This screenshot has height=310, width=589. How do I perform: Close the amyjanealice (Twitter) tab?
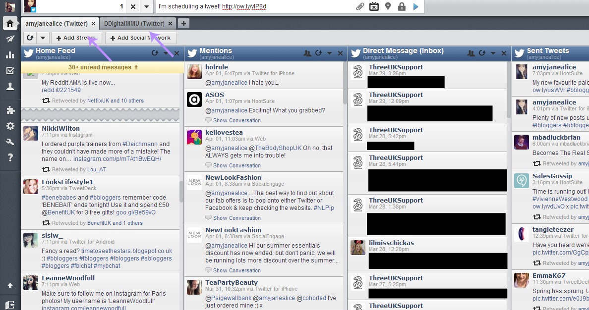[x=93, y=23]
